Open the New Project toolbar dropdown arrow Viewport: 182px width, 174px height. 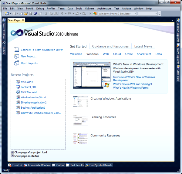(x=10, y=14)
